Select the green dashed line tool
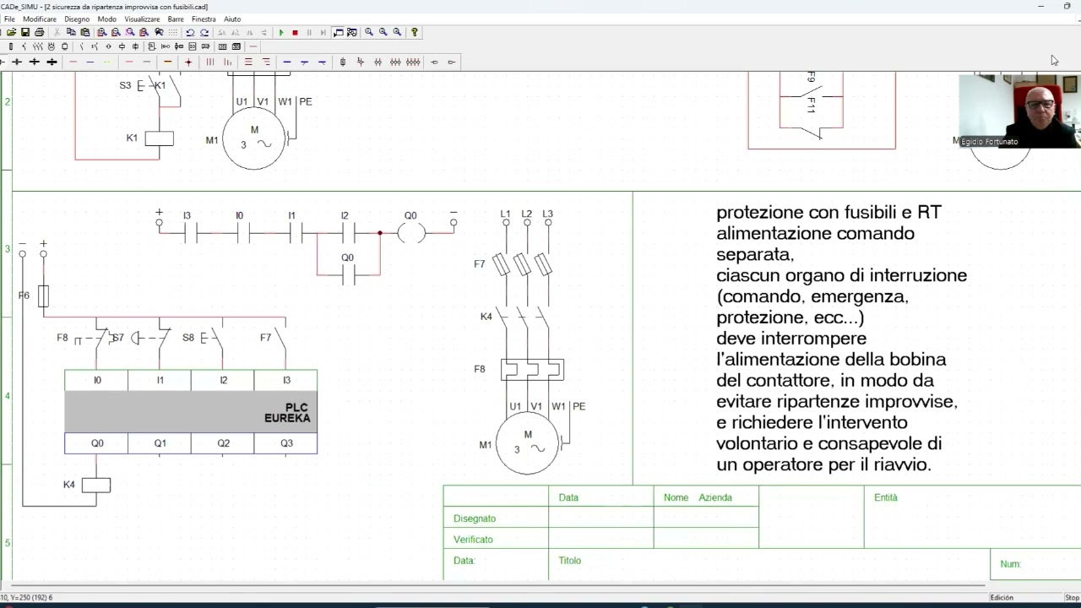1081x608 pixels. 107,62
